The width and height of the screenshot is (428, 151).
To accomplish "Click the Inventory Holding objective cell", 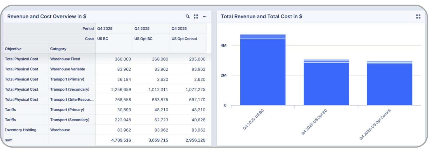I will (21, 130).
